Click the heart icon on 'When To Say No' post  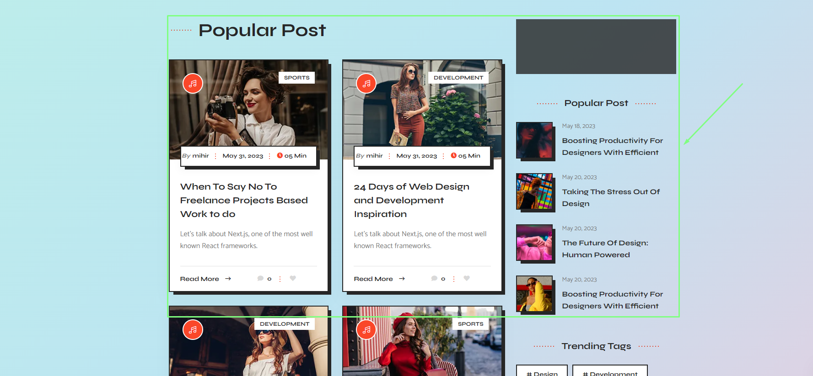pyautogui.click(x=293, y=278)
